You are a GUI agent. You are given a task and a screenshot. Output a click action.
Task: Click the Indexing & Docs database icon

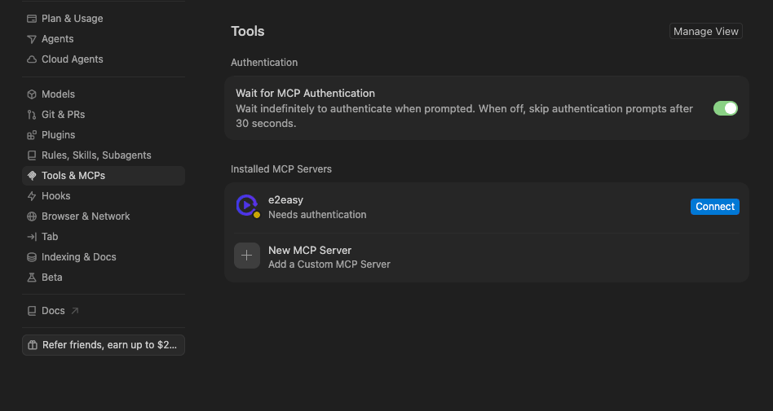tap(32, 257)
